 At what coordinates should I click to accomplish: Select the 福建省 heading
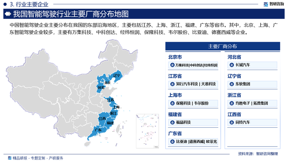click(175, 114)
